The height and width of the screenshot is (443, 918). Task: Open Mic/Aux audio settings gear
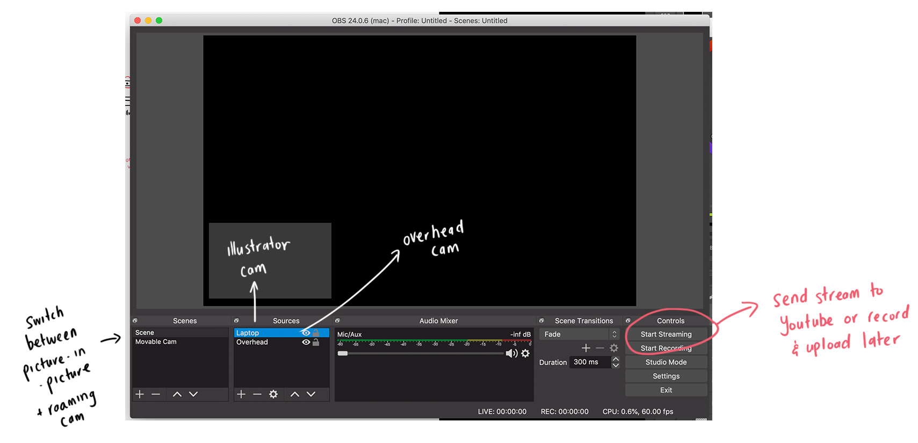point(525,353)
